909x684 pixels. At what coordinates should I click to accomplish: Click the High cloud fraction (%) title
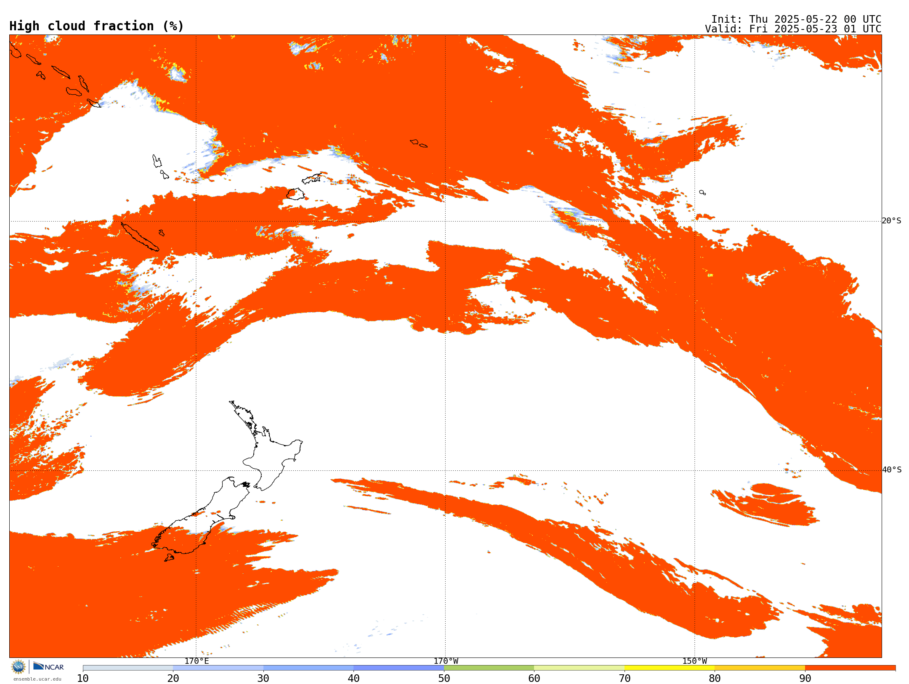click(x=97, y=26)
